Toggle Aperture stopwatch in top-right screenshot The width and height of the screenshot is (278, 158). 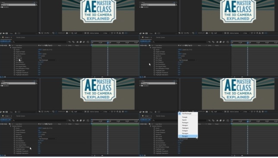pos(154,56)
